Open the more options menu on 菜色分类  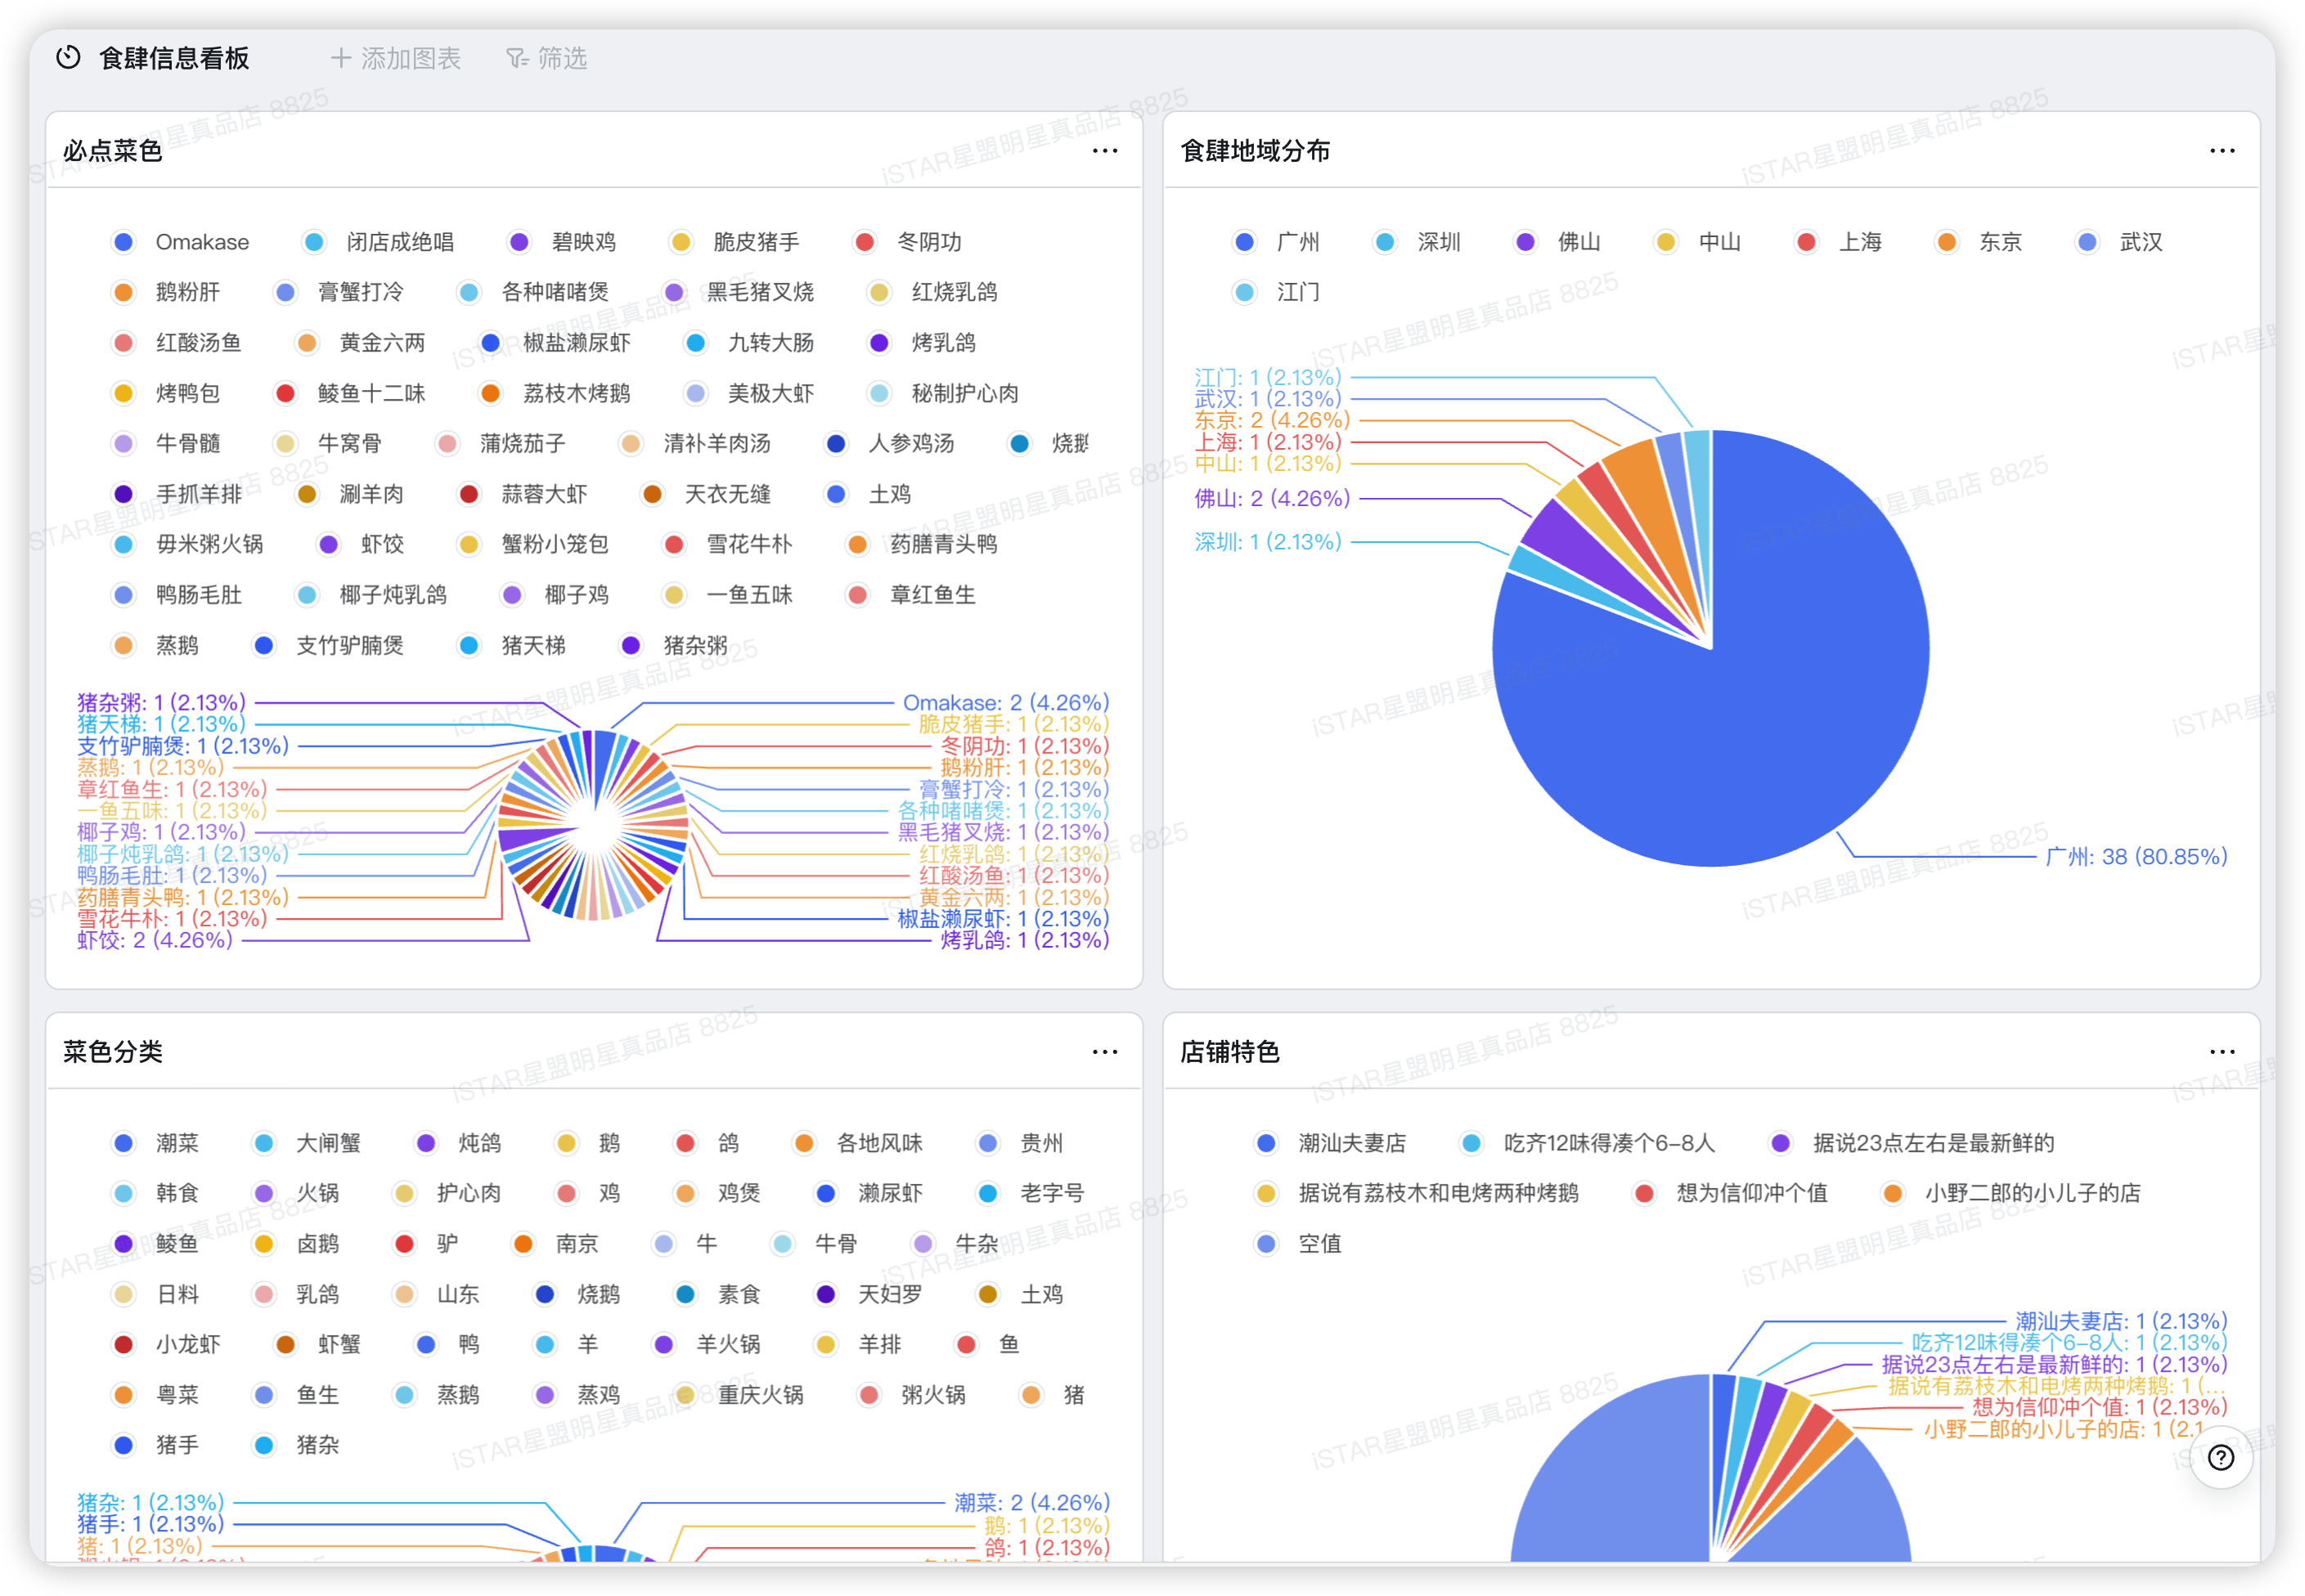coord(1104,1052)
